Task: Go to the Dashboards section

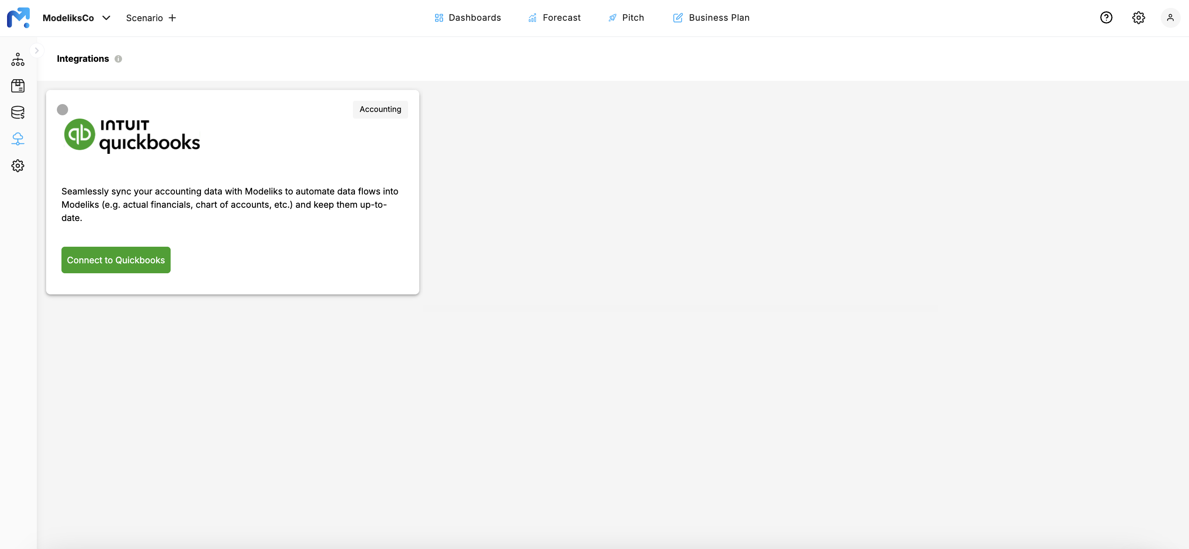Action: (x=467, y=17)
